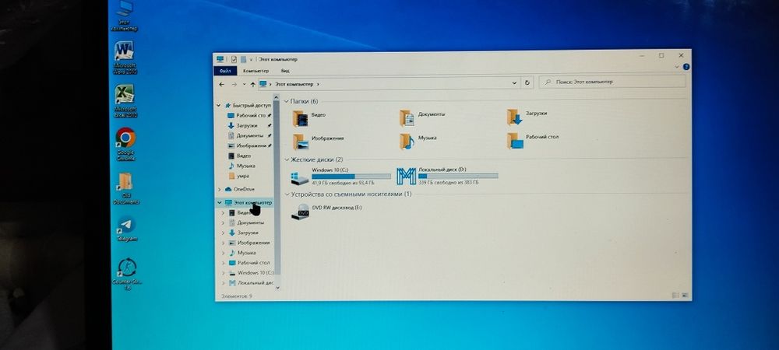
Task: Launch Telegram desktop shortcut
Action: pyautogui.click(x=127, y=229)
